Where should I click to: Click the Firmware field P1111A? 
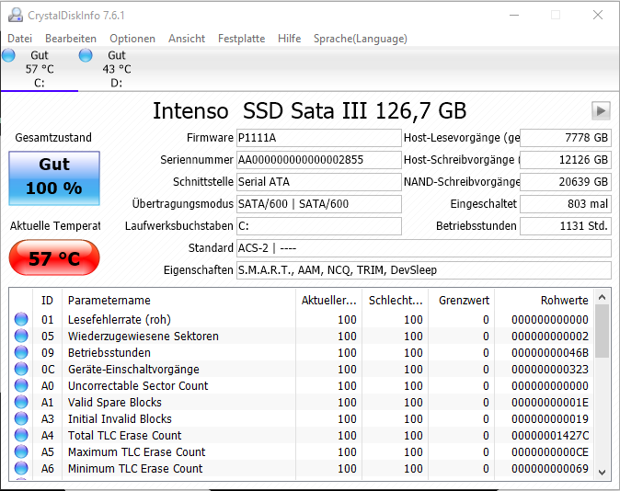pyautogui.click(x=319, y=138)
